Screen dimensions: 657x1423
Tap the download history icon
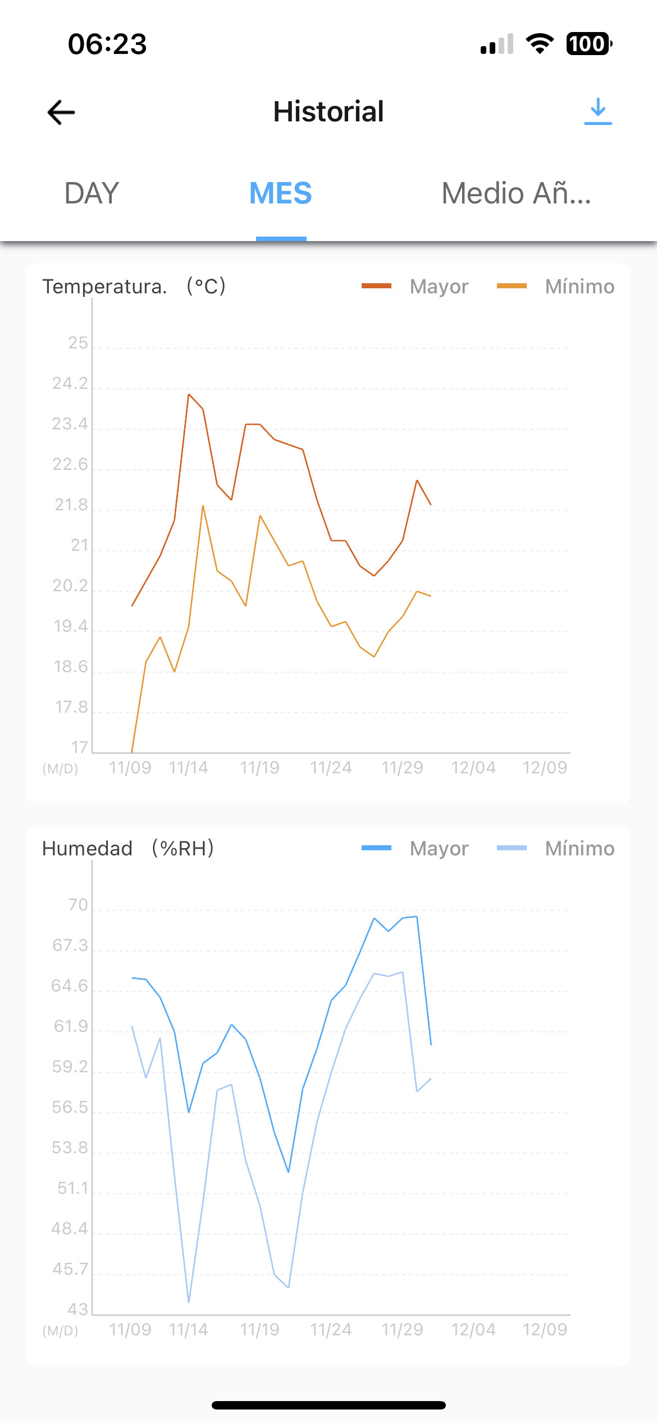click(x=598, y=111)
